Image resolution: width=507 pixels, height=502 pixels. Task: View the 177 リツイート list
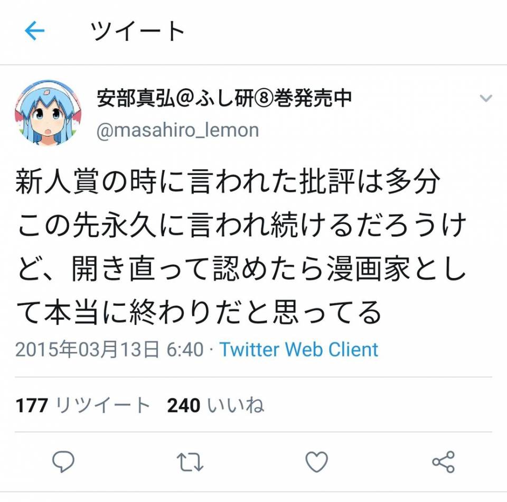tap(82, 405)
